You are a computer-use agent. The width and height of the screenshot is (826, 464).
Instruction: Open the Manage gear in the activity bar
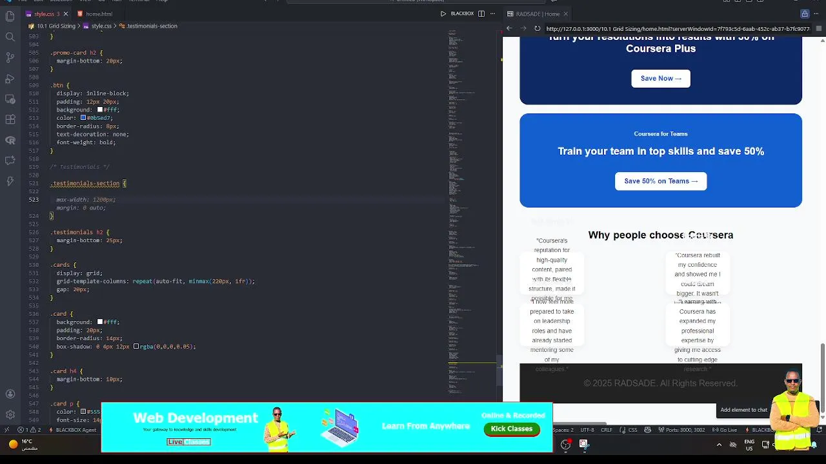[10, 414]
